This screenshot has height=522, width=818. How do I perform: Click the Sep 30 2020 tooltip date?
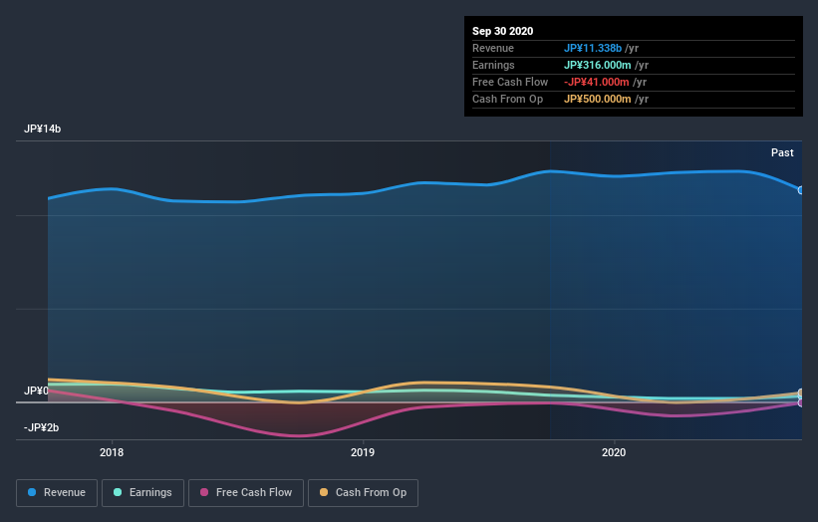(502, 31)
